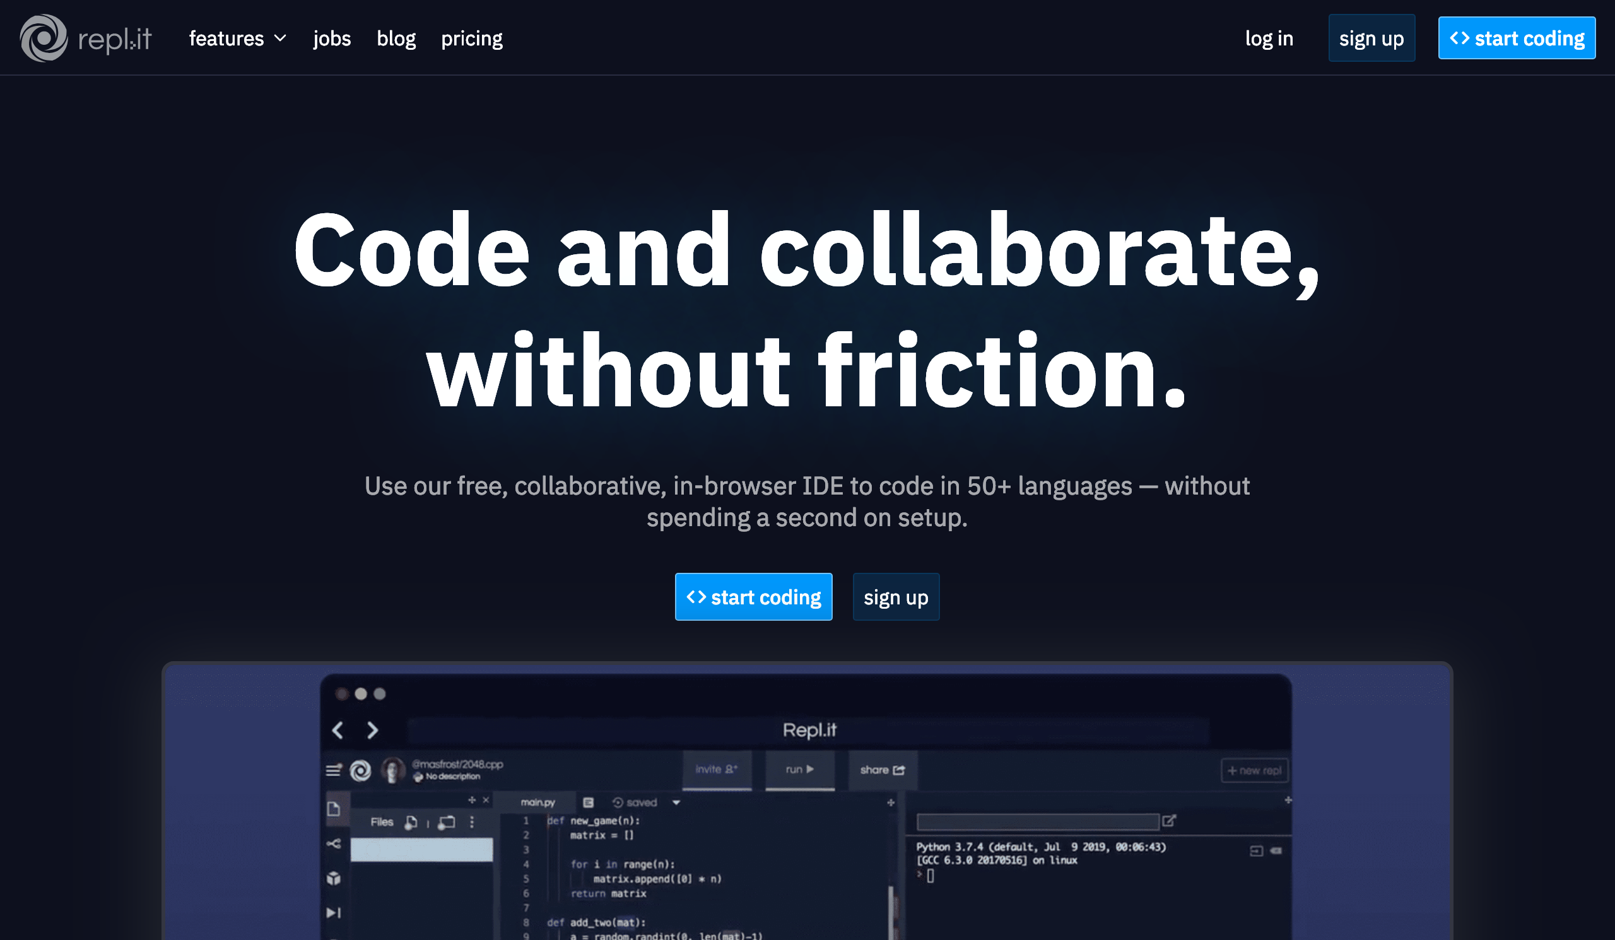Open the jobs page
Screen dimensions: 1615x940
pyautogui.click(x=331, y=38)
